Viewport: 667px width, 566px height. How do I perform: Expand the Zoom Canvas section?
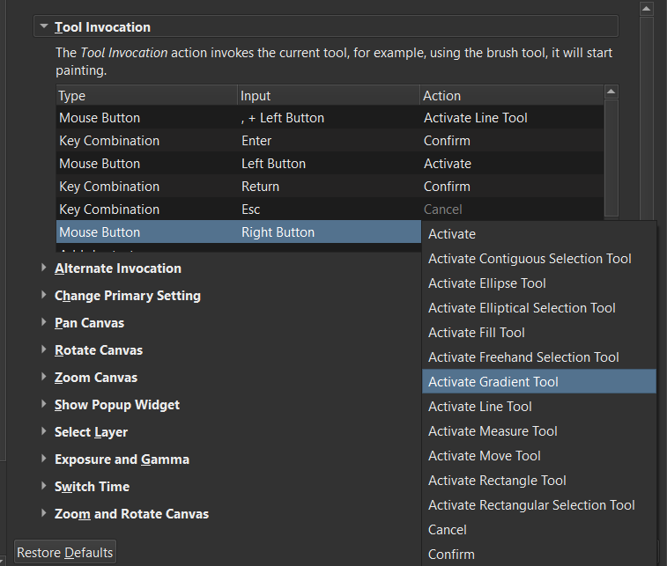[x=44, y=378]
